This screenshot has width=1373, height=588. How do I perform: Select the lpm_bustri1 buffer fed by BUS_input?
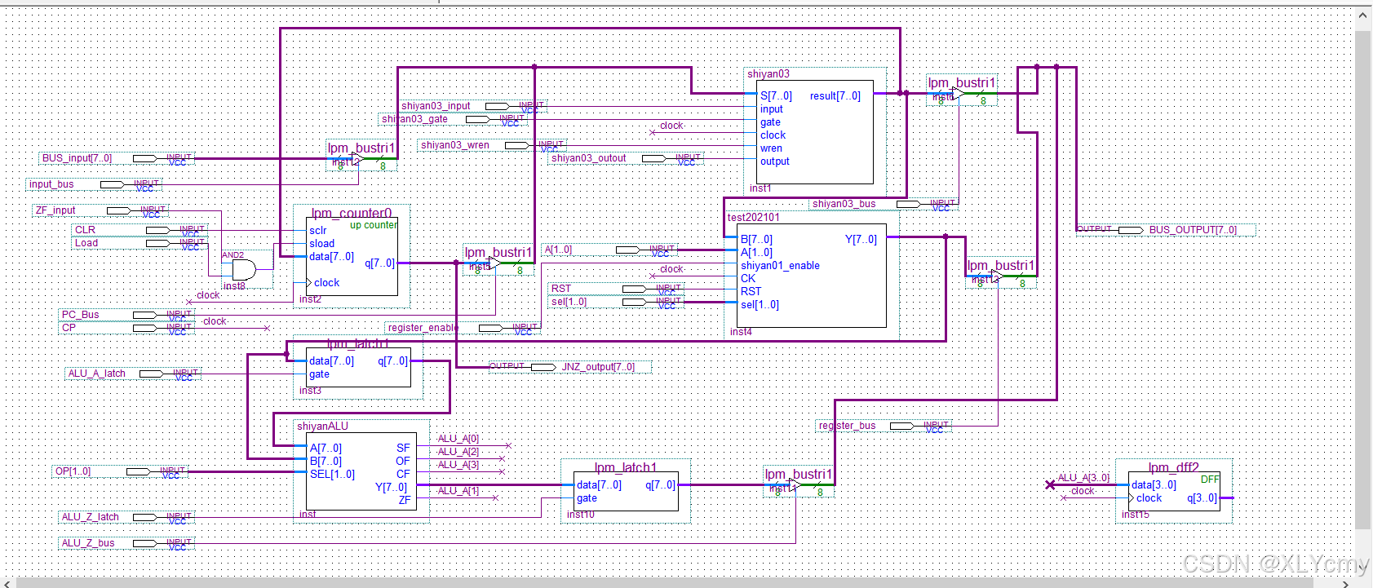click(x=357, y=159)
